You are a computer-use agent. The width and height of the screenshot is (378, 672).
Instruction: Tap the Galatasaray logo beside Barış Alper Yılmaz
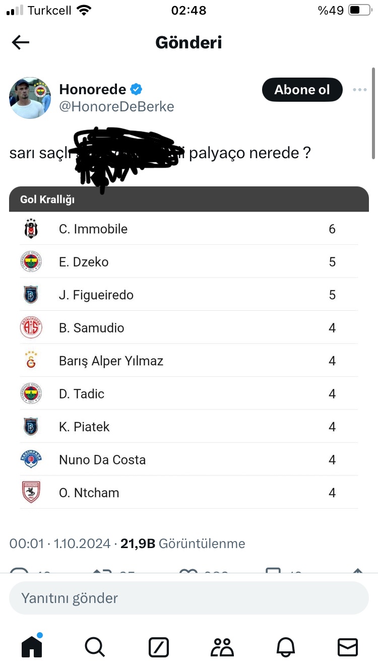pos(31,361)
